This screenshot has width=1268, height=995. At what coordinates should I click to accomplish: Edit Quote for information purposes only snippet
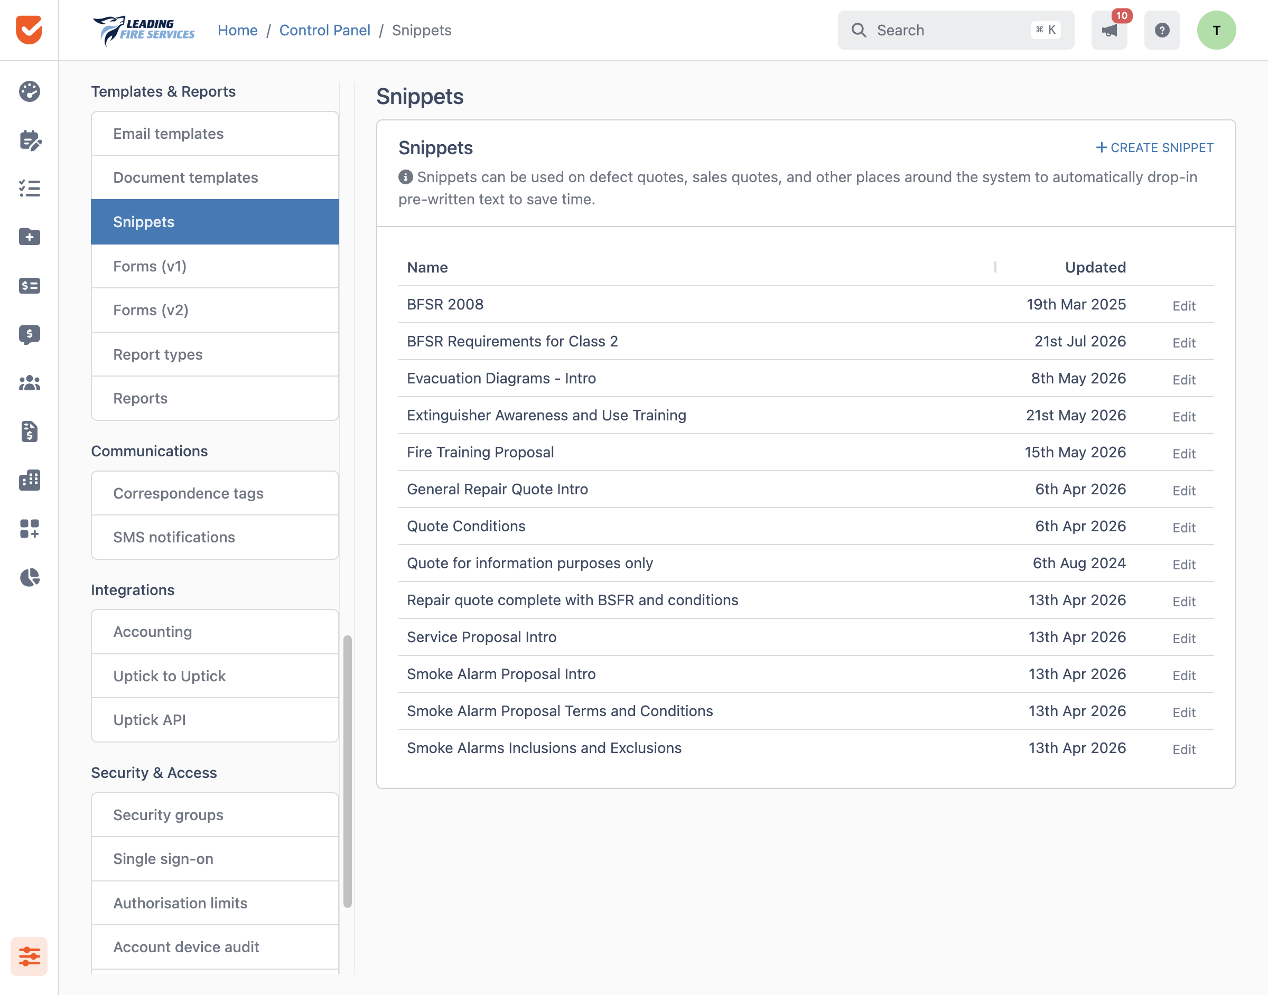click(x=1184, y=565)
